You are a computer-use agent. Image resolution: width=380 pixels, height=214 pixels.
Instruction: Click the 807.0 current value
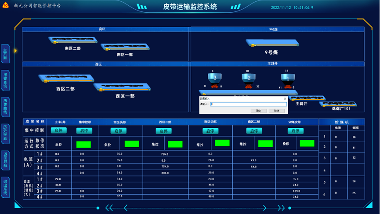[165, 173]
